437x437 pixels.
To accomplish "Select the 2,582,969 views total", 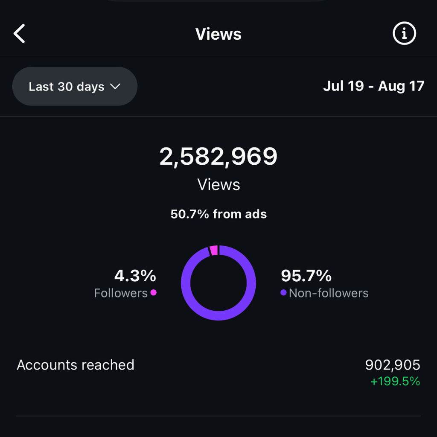I will [218, 157].
